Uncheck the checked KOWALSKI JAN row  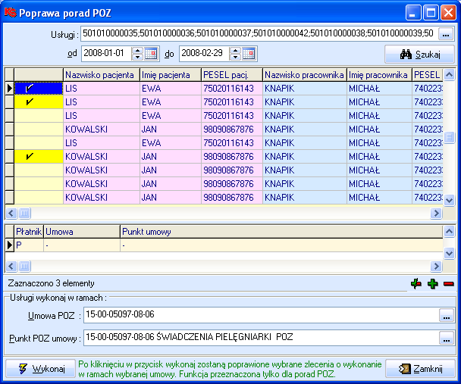pyautogui.click(x=39, y=157)
